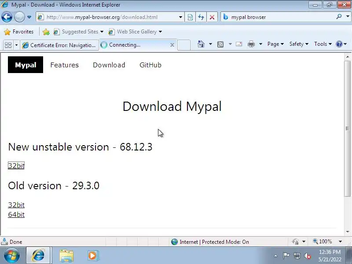Open search provider dropdown arrow
Image resolution: width=352 pixels, height=264 pixels.
click(348, 17)
